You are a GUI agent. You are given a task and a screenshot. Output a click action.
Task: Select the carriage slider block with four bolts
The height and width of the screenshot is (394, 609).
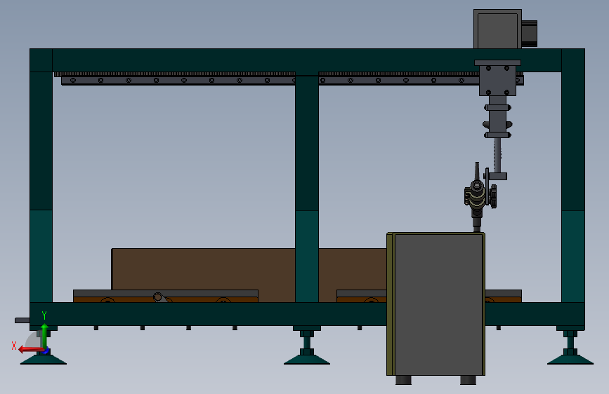click(497, 81)
